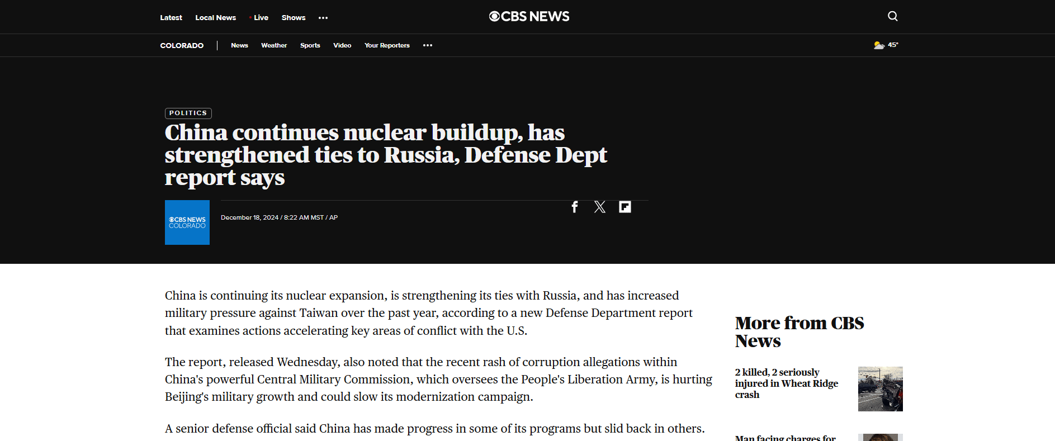Open the weather icon showing 45°
1055x441 pixels.
pyautogui.click(x=886, y=45)
